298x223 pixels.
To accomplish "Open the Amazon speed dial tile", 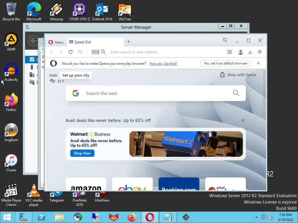I will click(x=86, y=184).
